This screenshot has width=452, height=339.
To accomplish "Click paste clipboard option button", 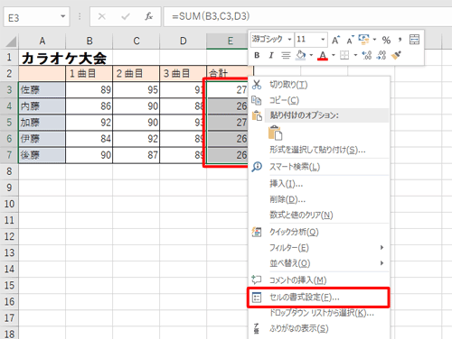I will click(275, 133).
